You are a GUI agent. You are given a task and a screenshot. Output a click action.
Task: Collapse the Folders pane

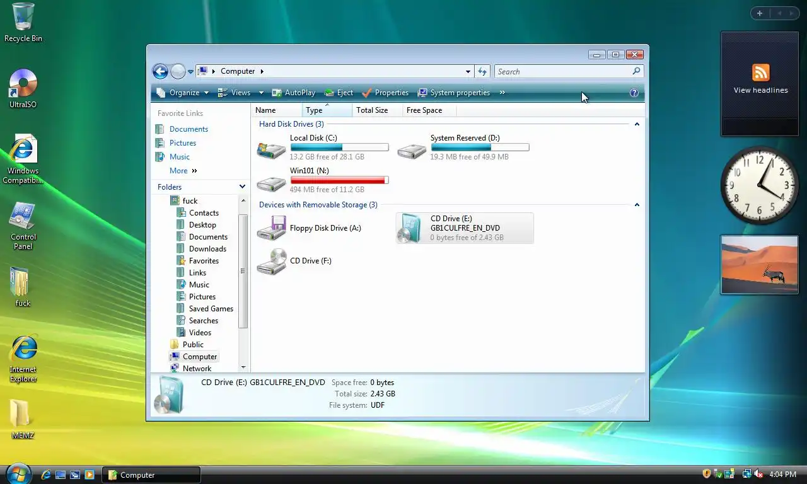(x=242, y=187)
